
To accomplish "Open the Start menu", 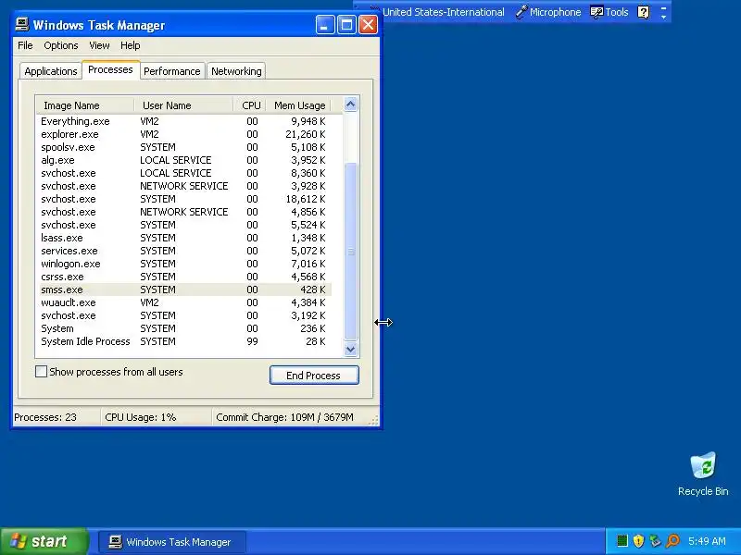I will tap(44, 541).
